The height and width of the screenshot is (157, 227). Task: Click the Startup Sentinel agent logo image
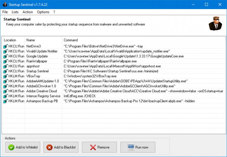pos(215,23)
